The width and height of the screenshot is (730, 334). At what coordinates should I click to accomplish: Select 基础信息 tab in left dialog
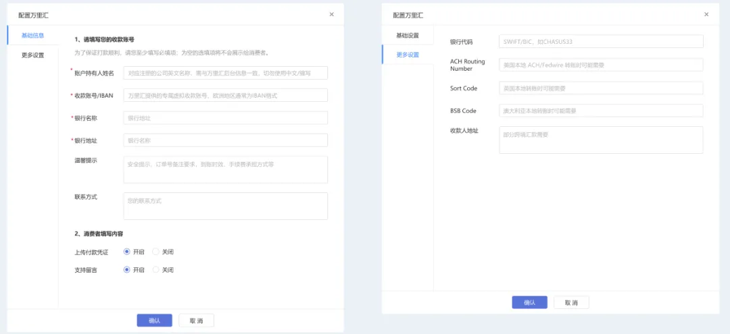33,35
